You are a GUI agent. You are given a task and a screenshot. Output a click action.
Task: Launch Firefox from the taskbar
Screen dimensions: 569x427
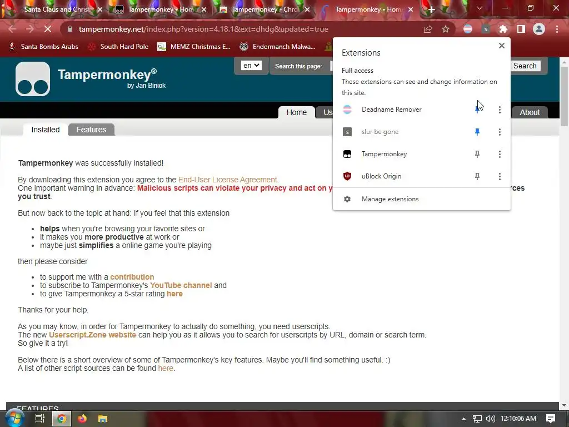82,419
